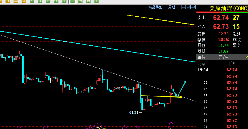Select the monthly (月) period button
The image size is (248, 129).
(7, 1)
